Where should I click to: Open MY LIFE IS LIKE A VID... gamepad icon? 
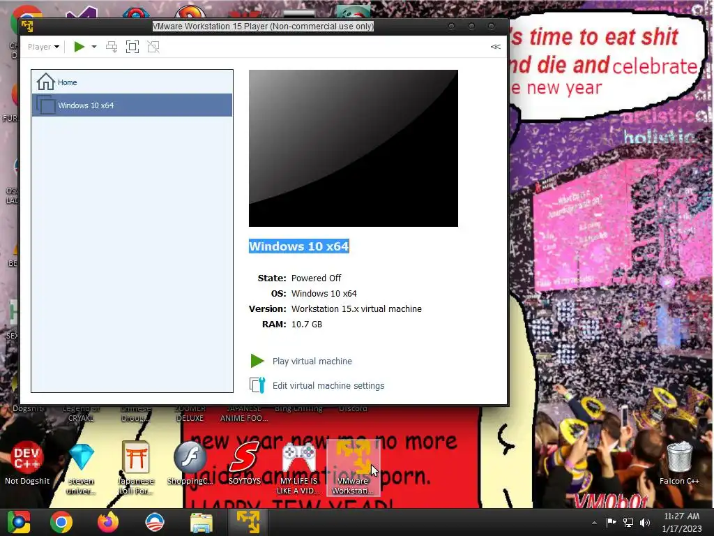point(298,468)
